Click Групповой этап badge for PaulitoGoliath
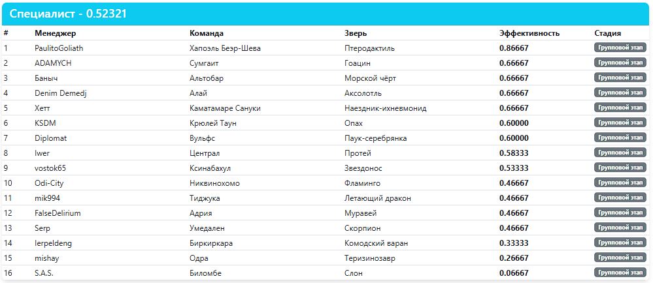 [x=620, y=48]
